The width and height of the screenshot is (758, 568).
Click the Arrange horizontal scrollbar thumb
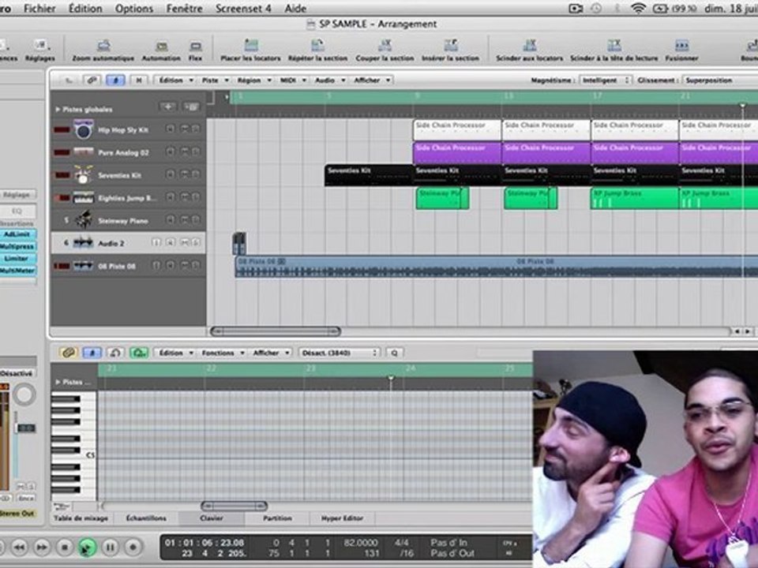tap(276, 331)
